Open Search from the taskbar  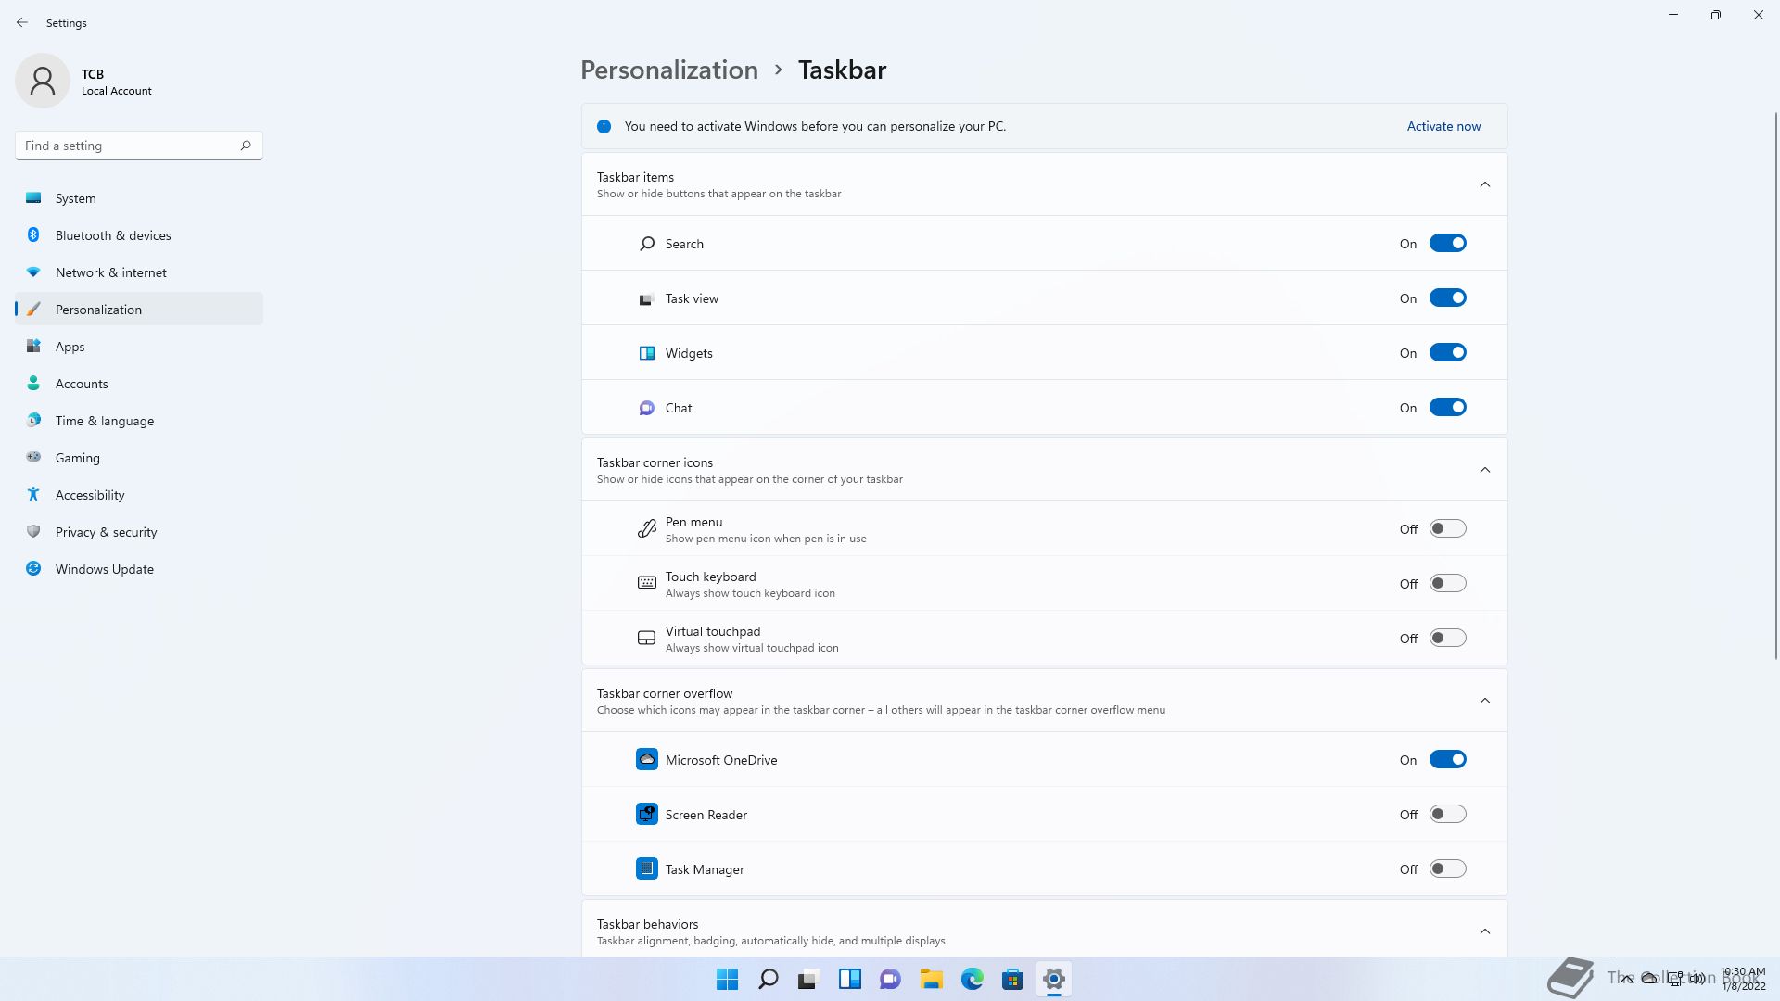click(x=769, y=979)
